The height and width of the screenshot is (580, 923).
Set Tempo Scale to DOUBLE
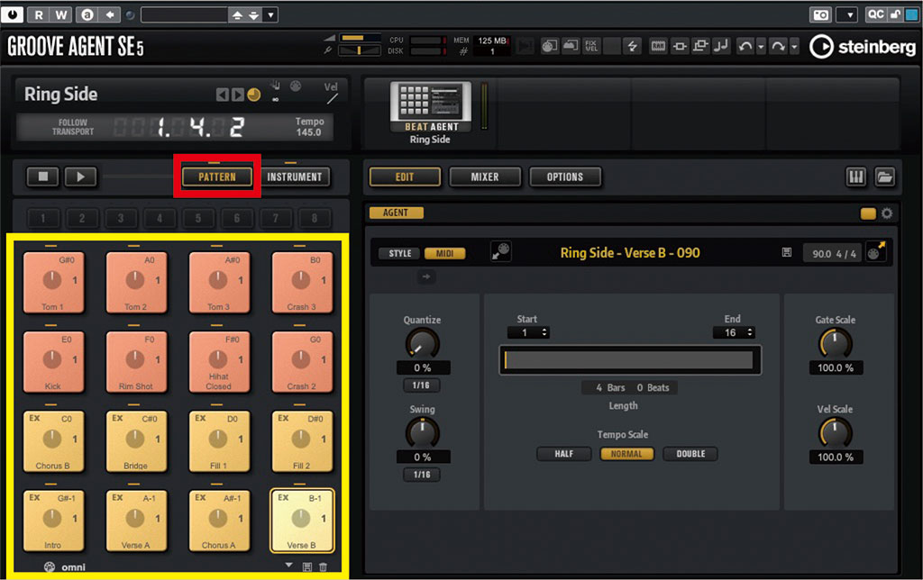(x=690, y=454)
